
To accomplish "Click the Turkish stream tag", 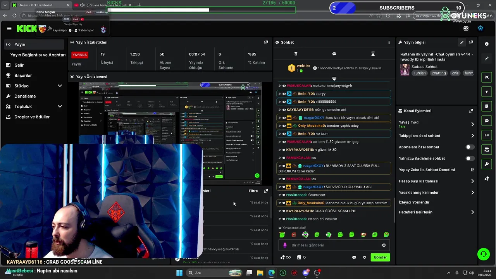I will (x=419, y=73).
